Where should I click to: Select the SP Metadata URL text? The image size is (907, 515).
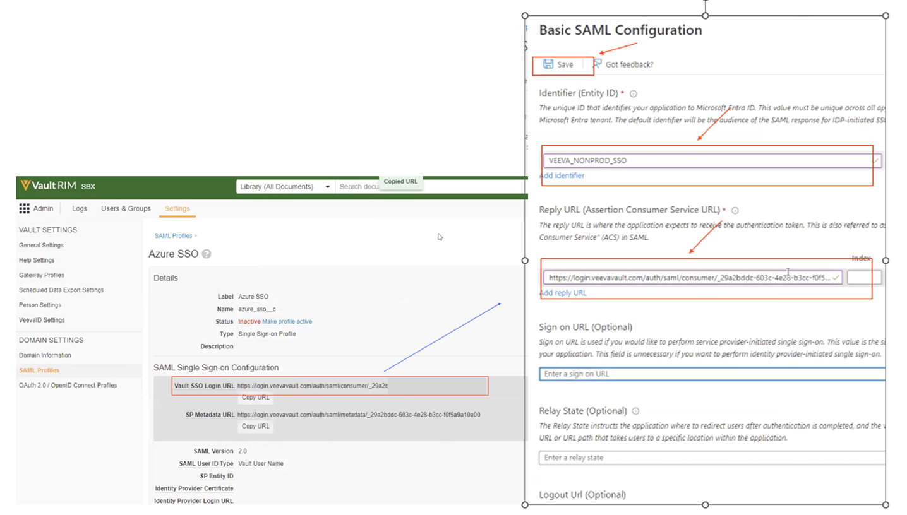(x=359, y=415)
